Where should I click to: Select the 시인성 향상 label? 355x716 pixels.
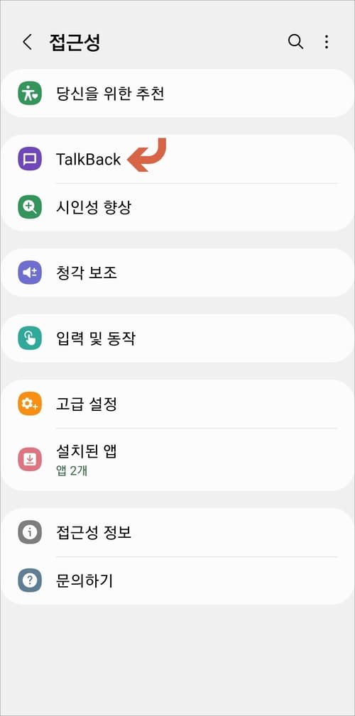point(94,207)
